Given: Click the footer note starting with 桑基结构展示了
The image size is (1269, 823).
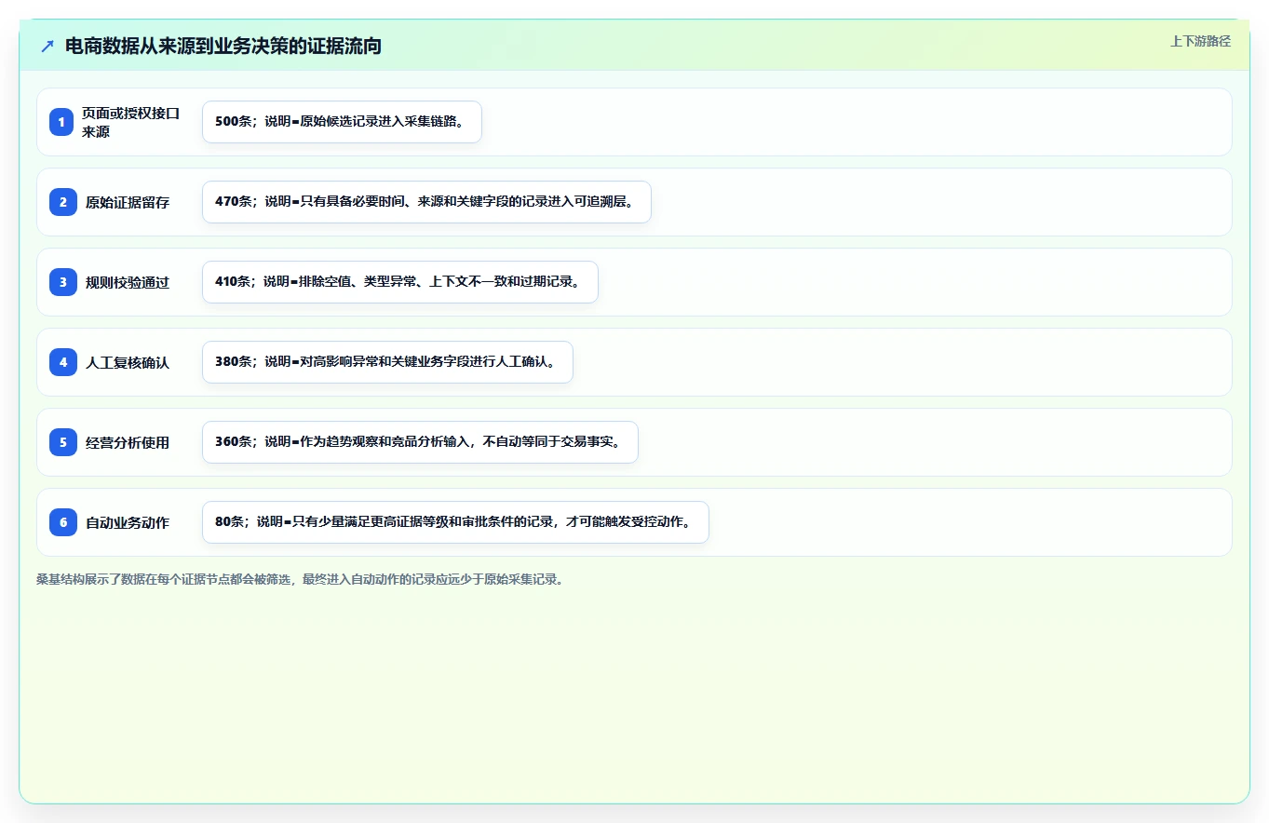Looking at the screenshot, I should pos(300,579).
